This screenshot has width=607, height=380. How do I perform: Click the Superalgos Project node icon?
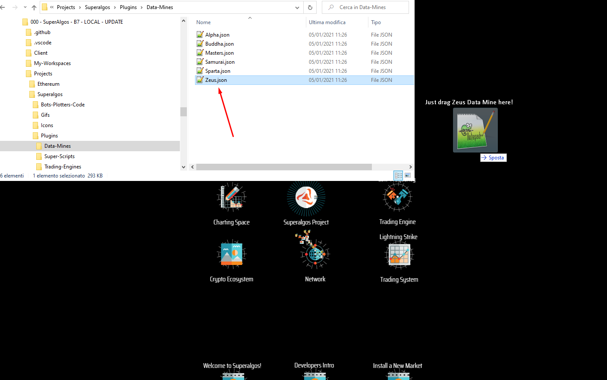(x=306, y=198)
